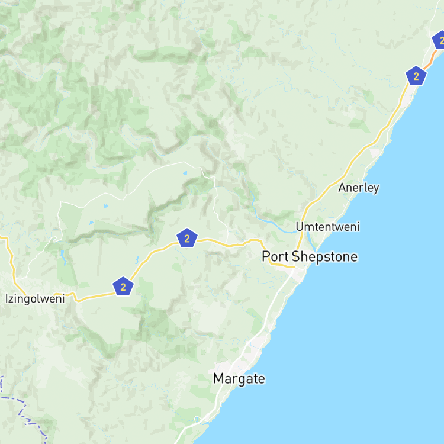Image resolution: width=444 pixels, height=444 pixels.
Task: Open the Umtentweni place label
Action: coord(327,227)
